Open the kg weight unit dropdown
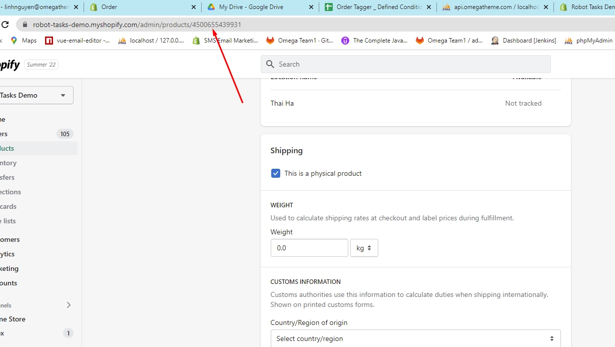 point(364,248)
